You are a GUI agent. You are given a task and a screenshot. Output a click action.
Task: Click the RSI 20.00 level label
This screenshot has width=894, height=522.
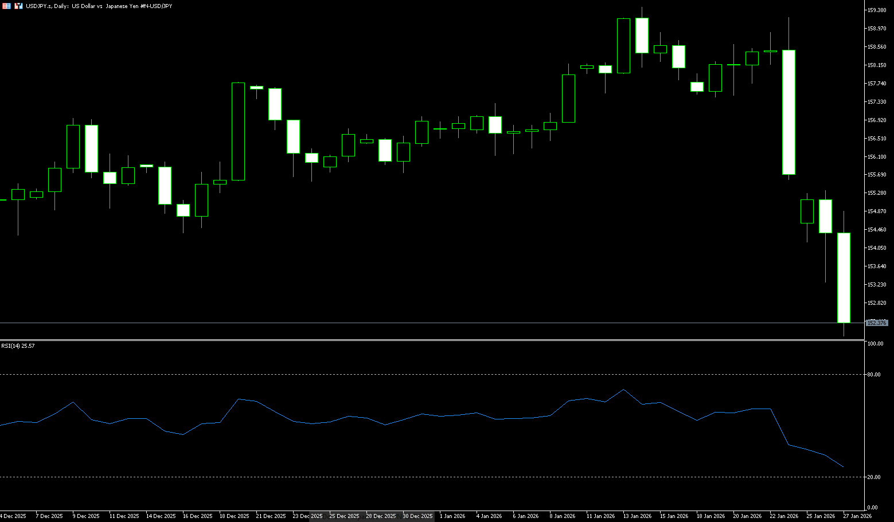(x=874, y=477)
